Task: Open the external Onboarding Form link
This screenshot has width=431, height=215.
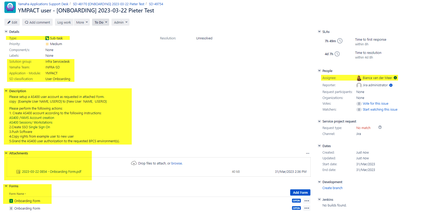Action: pos(27,209)
